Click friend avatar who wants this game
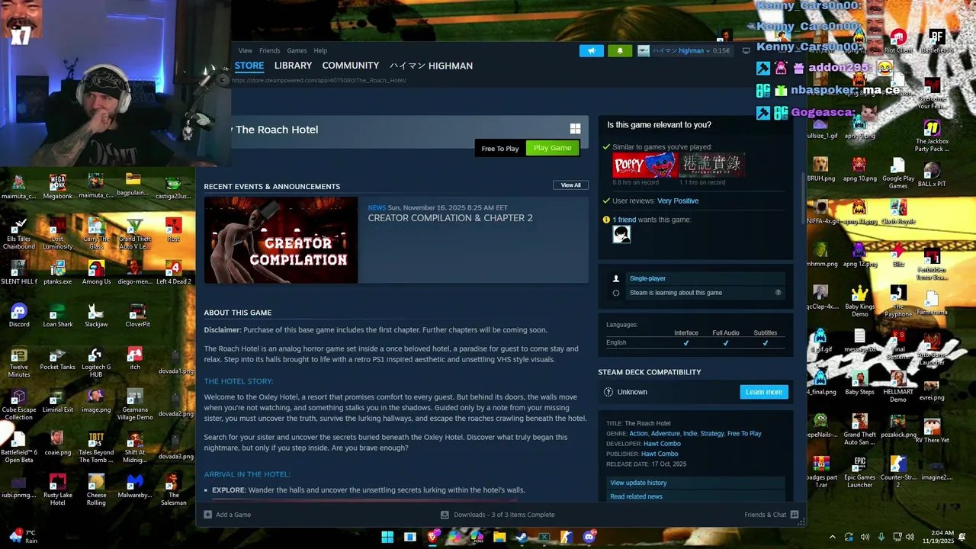 click(x=621, y=234)
